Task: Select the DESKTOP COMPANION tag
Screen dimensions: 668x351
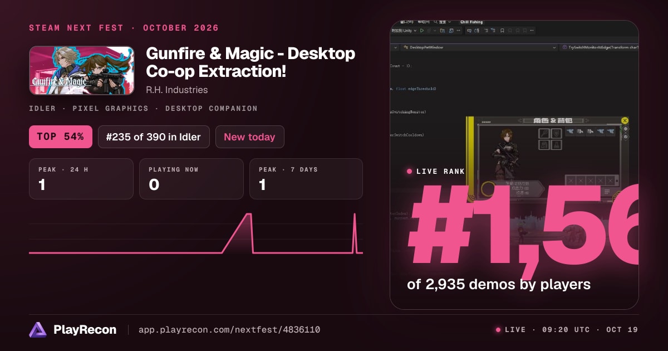Action: [212, 109]
